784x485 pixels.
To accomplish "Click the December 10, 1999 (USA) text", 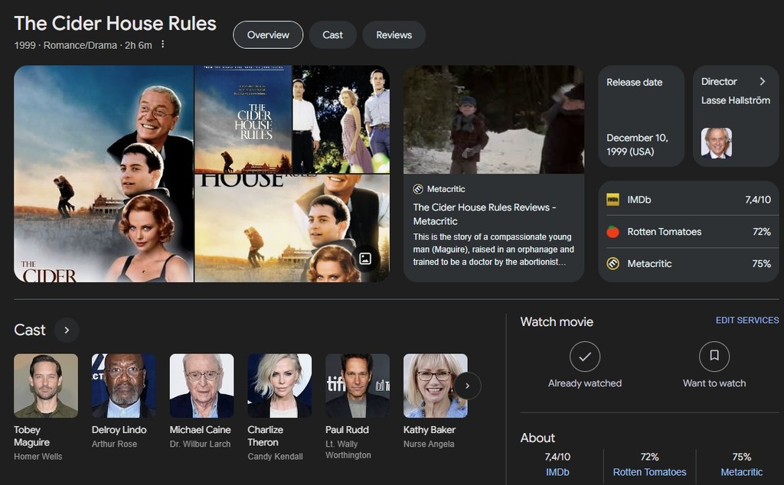I will (x=637, y=145).
